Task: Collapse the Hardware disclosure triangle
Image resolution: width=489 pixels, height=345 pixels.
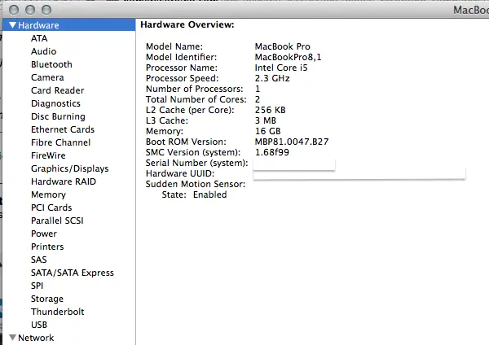Action: pyautogui.click(x=12, y=25)
